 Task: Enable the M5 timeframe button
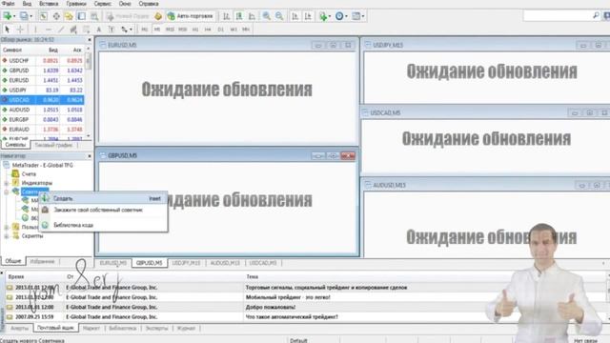click(x=156, y=30)
